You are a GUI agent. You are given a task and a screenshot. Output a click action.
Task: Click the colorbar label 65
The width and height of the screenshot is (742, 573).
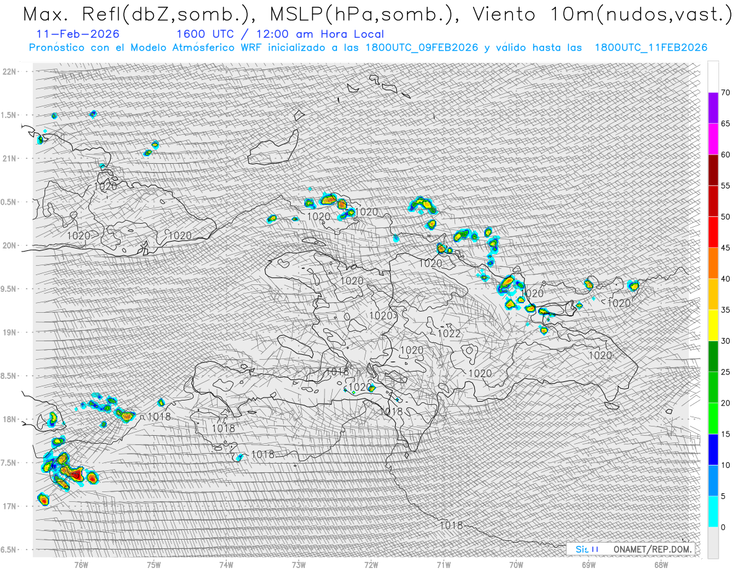[x=725, y=124]
